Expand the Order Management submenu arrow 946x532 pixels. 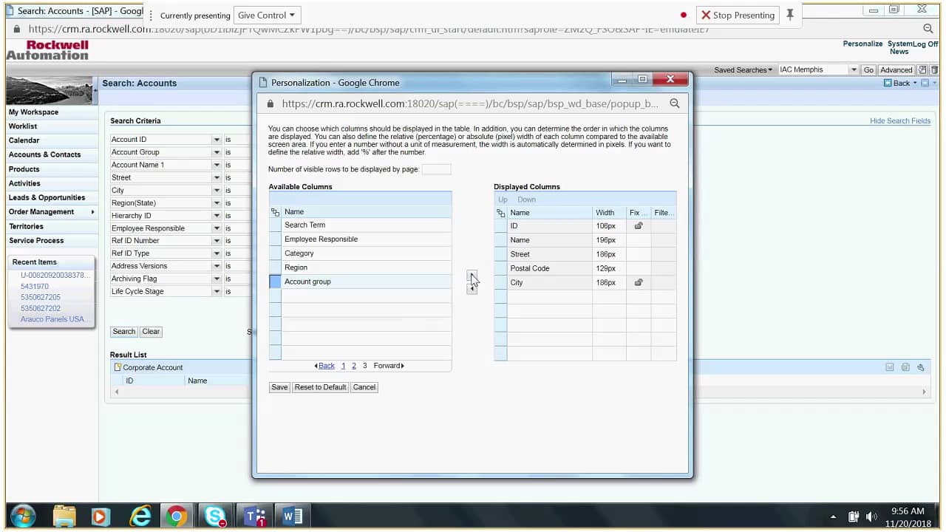92,212
